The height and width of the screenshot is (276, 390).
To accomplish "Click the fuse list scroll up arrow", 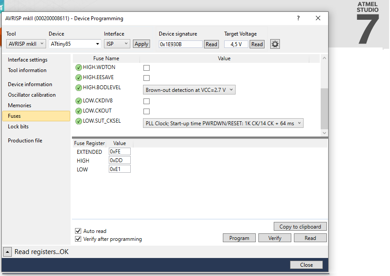I will [324, 58].
